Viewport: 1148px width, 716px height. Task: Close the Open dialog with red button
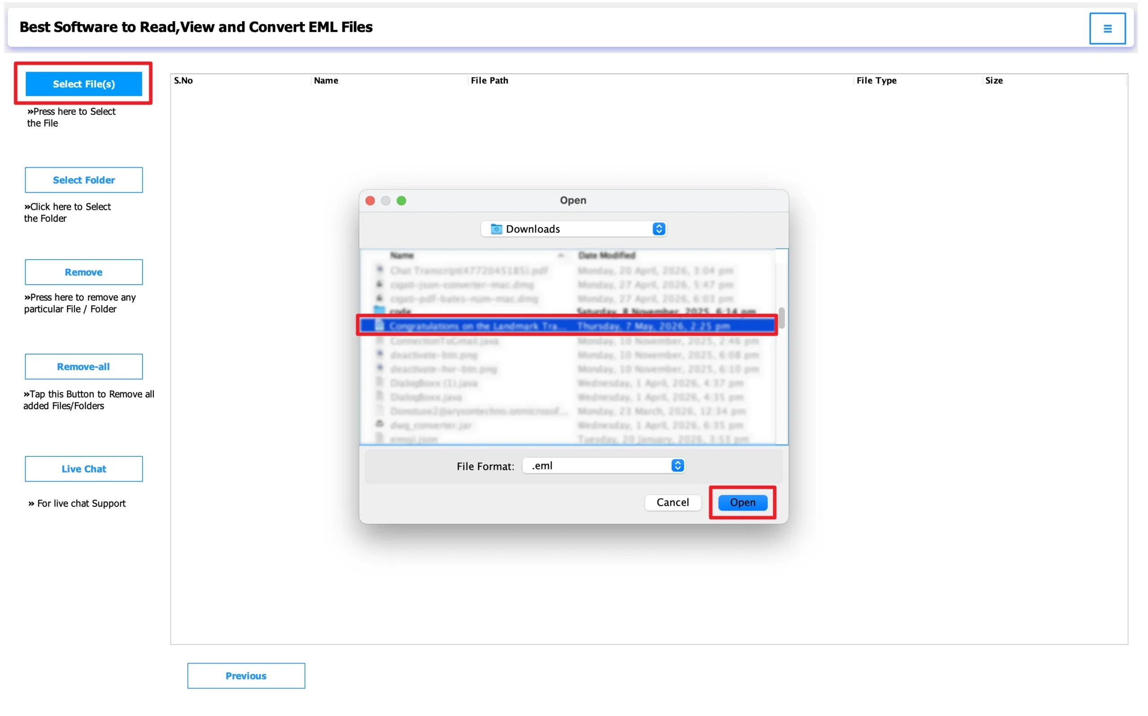coord(370,201)
